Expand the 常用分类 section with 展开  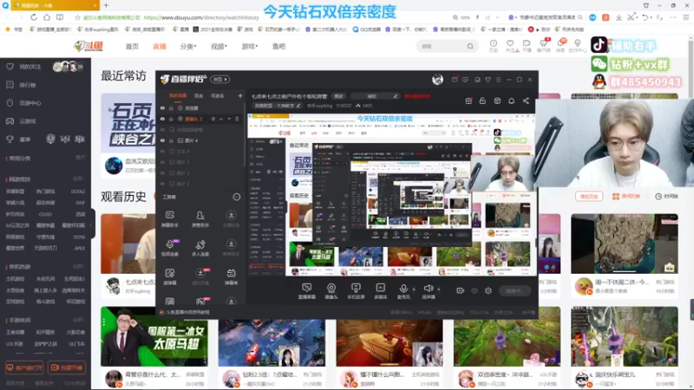tap(80, 158)
